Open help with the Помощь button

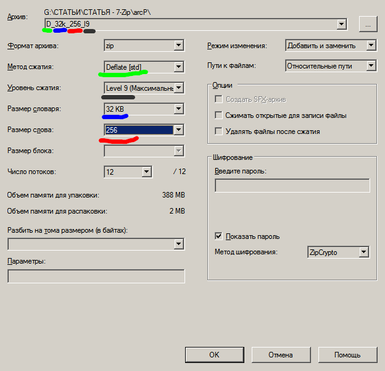(347, 355)
